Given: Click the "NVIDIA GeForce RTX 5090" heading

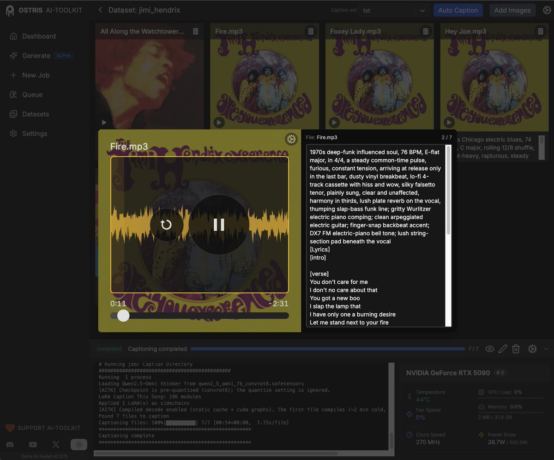Looking at the screenshot, I should [448, 373].
